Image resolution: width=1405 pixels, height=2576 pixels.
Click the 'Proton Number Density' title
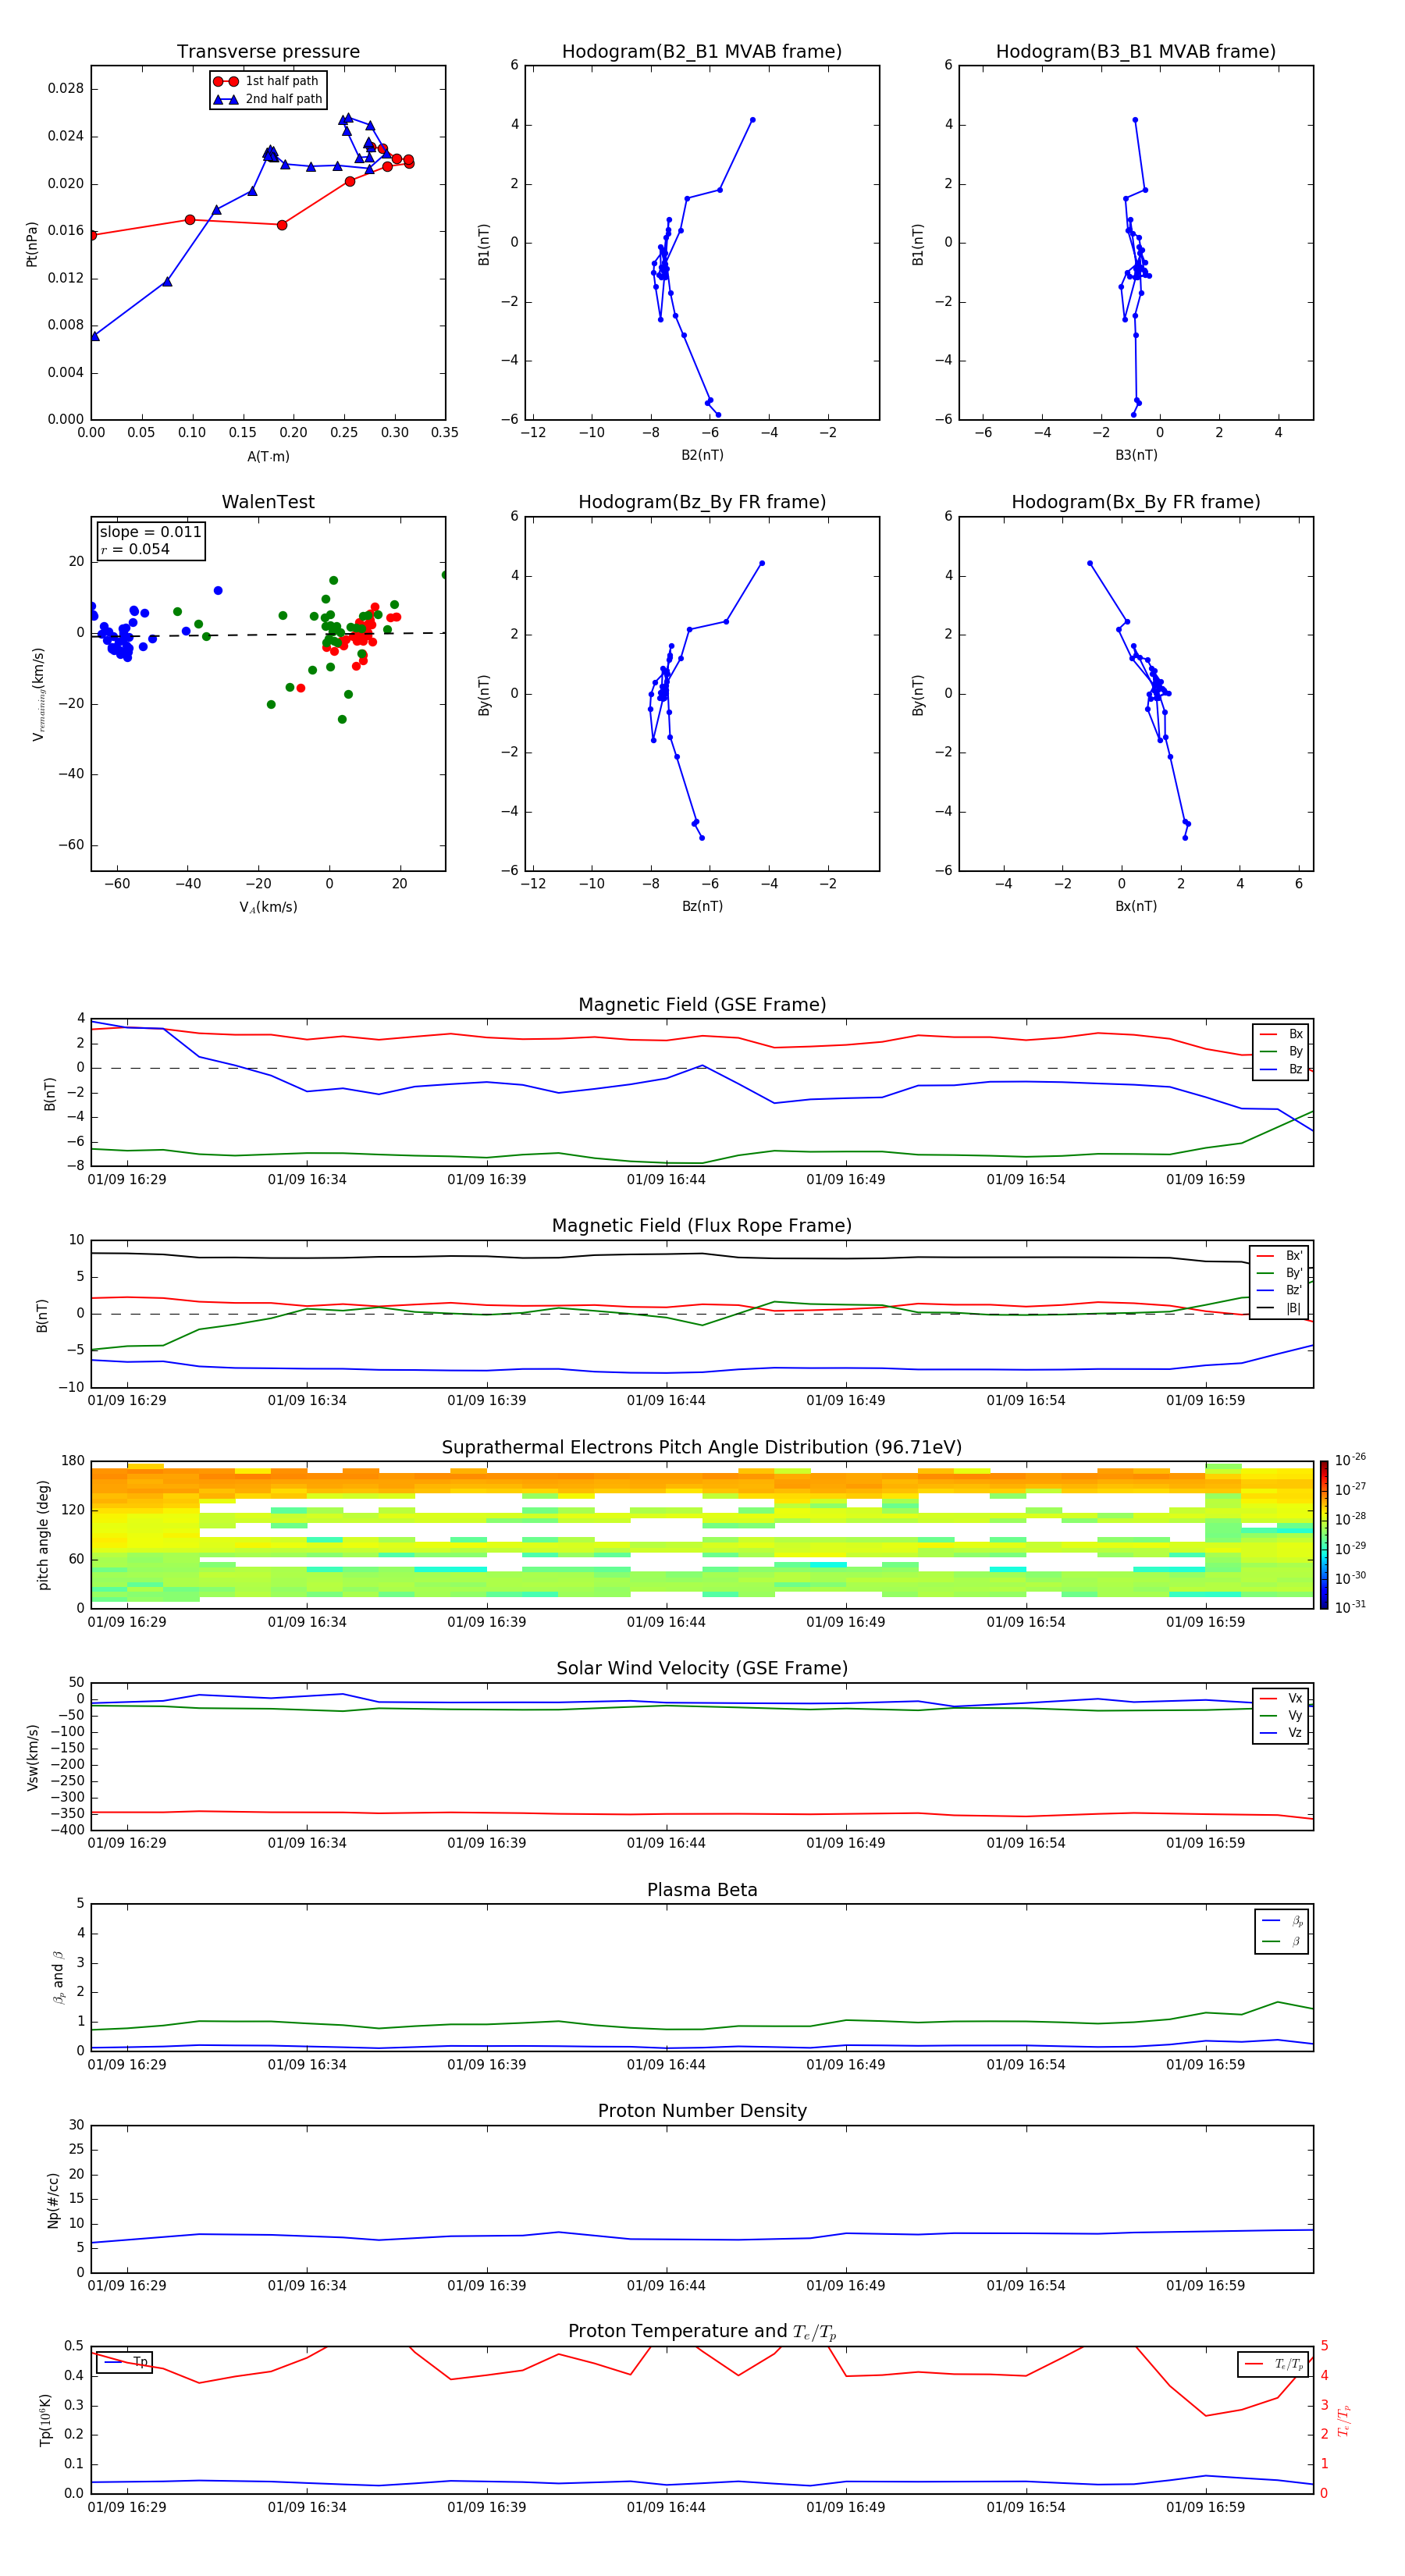(702, 2112)
